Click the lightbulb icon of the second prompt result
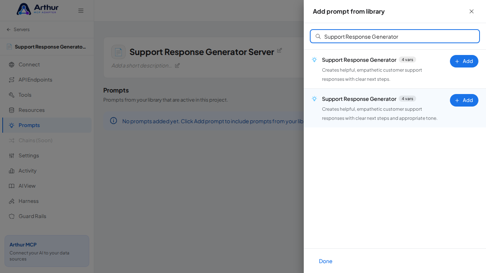Image resolution: width=486 pixels, height=273 pixels. pos(314,99)
